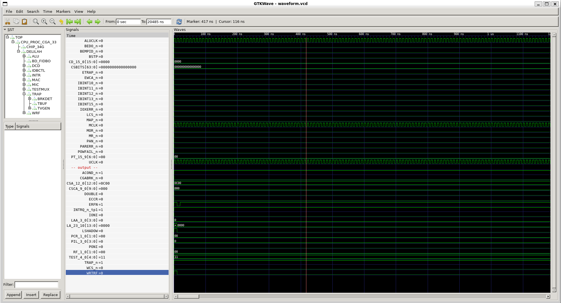
Task: Click the Zoom Out icon
Action: point(52,22)
